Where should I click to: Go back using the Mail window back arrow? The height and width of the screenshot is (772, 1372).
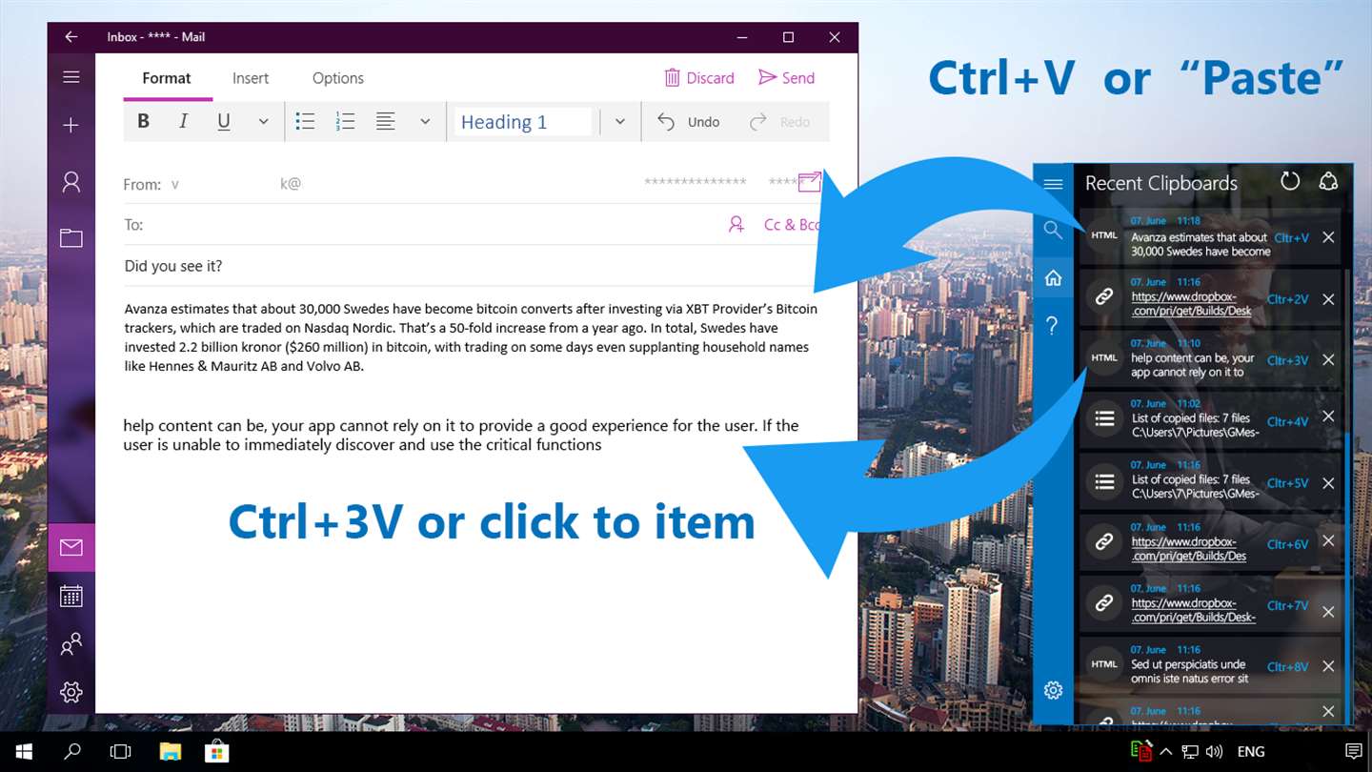click(71, 37)
